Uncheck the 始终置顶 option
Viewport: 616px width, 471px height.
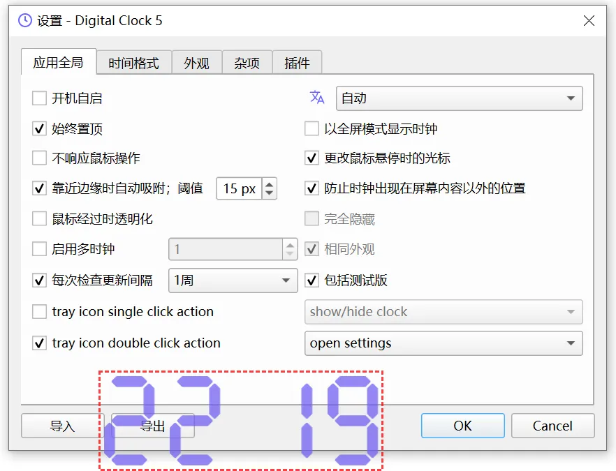click(39, 128)
